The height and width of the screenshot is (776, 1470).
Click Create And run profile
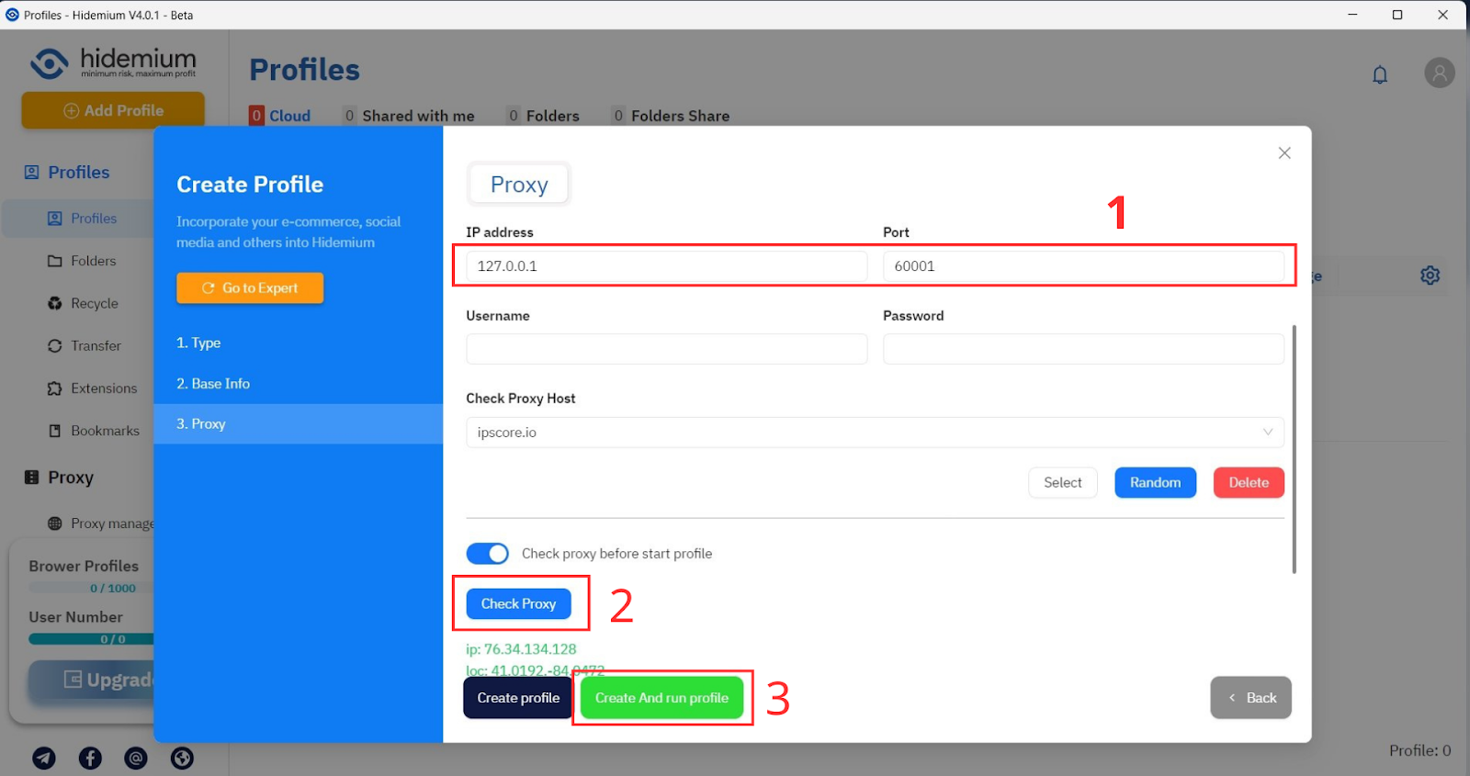tap(661, 698)
